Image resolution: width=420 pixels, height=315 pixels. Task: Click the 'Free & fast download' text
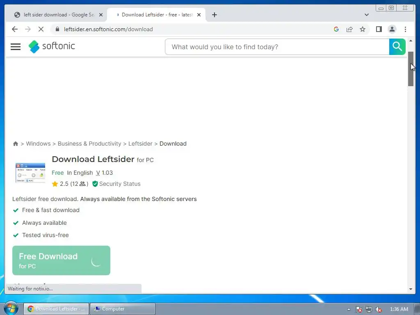[x=50, y=210]
